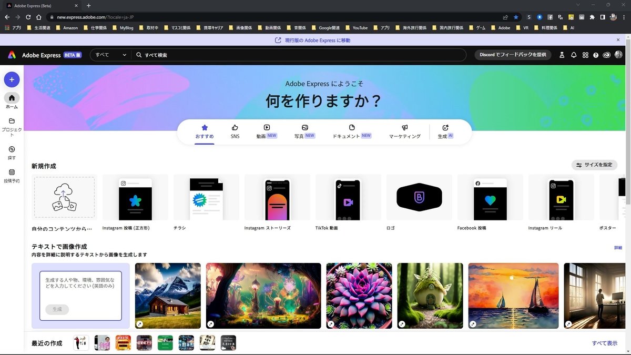
Task: Click the Adobe Express logo
Action: point(12,55)
